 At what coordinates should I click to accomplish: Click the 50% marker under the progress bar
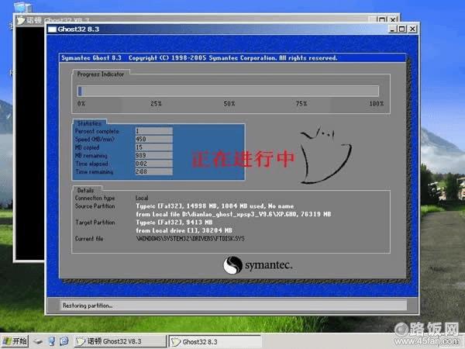click(229, 104)
